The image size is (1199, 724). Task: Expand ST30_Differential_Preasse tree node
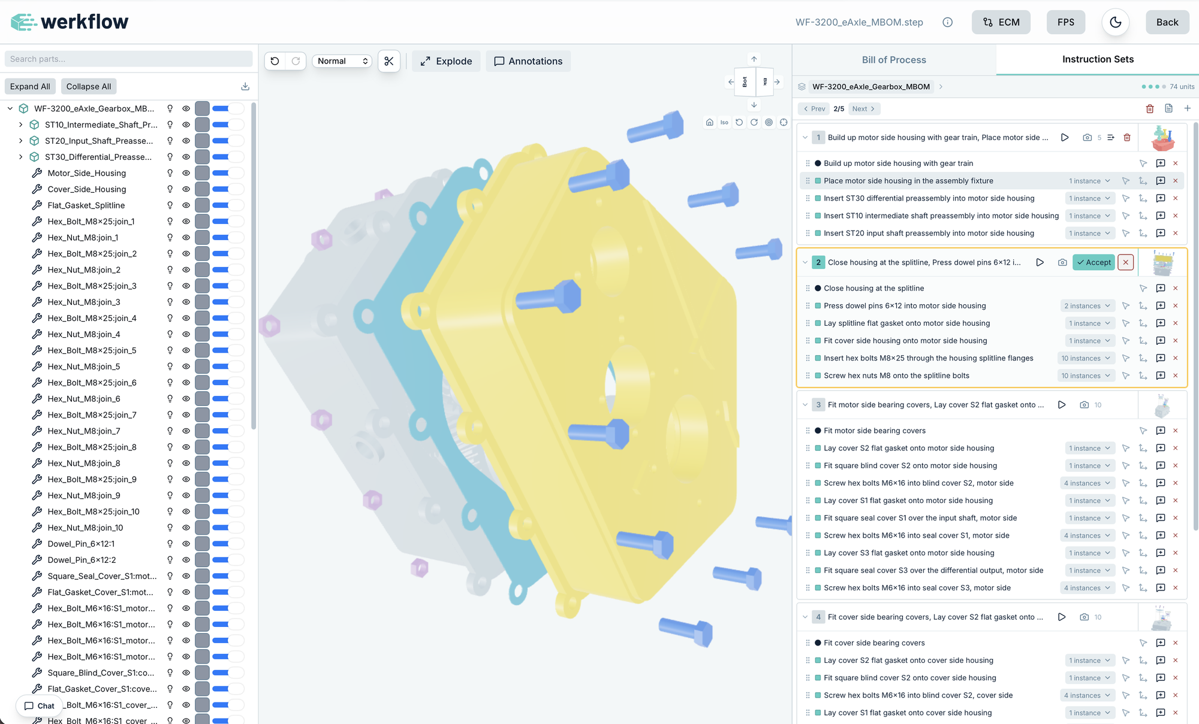pos(20,157)
